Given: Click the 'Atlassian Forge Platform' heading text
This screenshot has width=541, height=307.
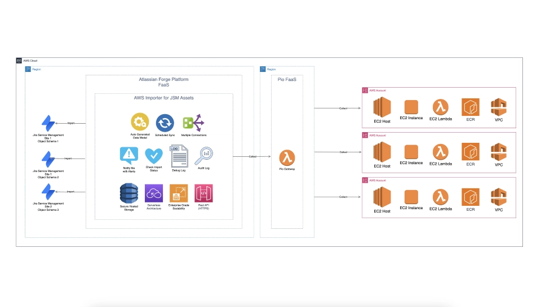Looking at the screenshot, I should (x=163, y=80).
